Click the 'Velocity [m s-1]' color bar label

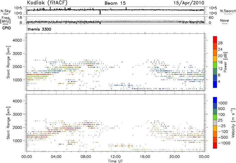tap(233, 123)
